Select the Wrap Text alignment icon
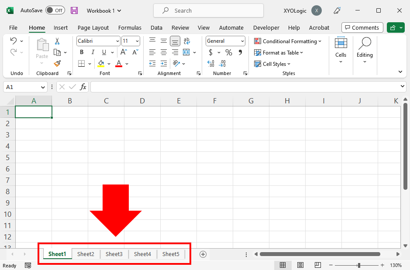The height and width of the screenshot is (270, 410). [x=187, y=41]
